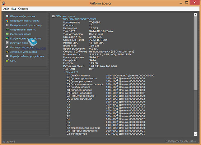Image resolution: width=201 pixels, height=145 pixels.
Task: Open the Вид menu
Action: click(14, 9)
